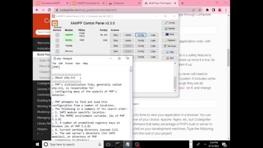This screenshot has width=263, height=148.
Task: Open Notepad Edit menu
Action: [x=60, y=63]
